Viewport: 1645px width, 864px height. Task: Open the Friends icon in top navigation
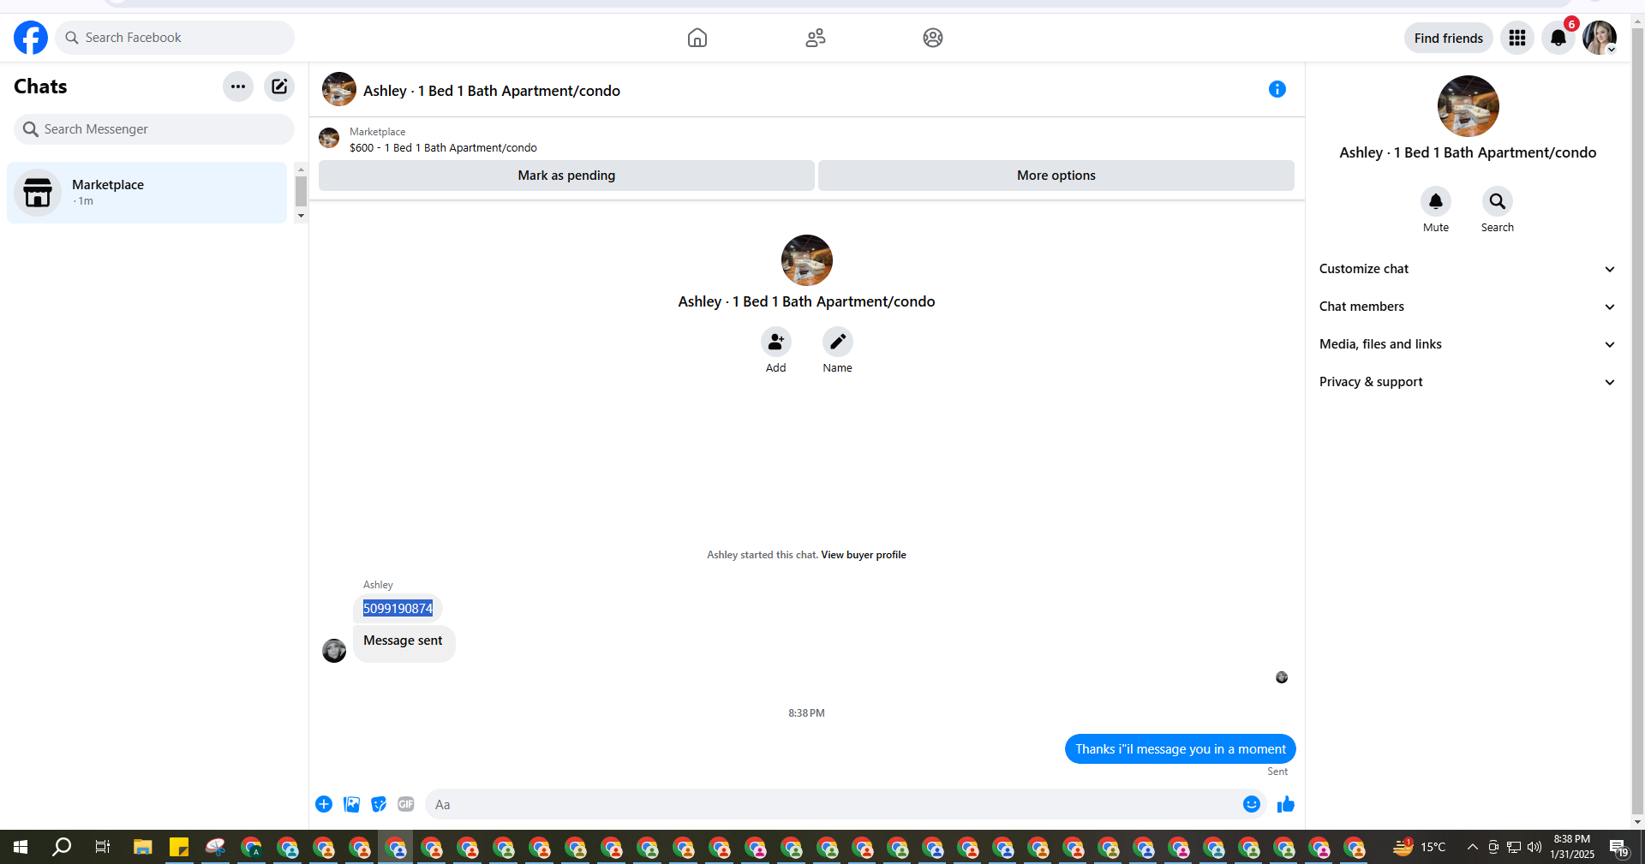pyautogui.click(x=816, y=38)
